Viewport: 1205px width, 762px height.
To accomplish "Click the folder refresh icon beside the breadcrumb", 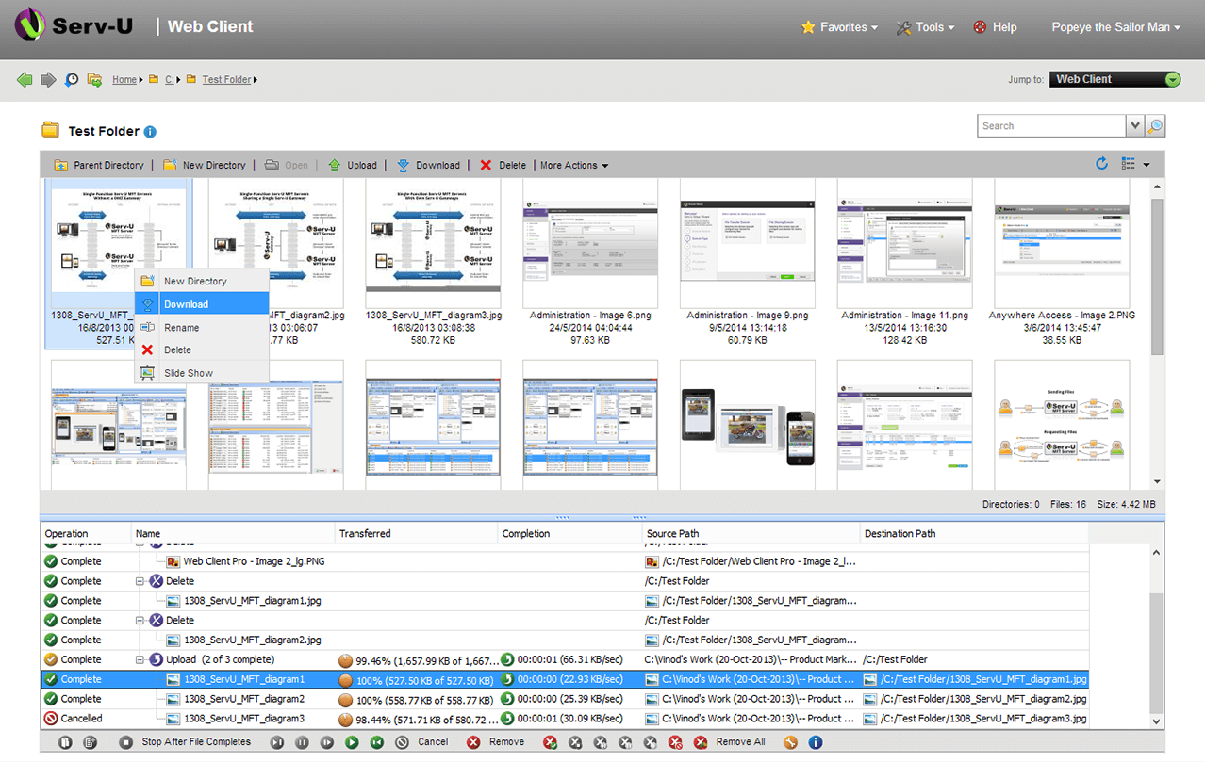I will [94, 80].
